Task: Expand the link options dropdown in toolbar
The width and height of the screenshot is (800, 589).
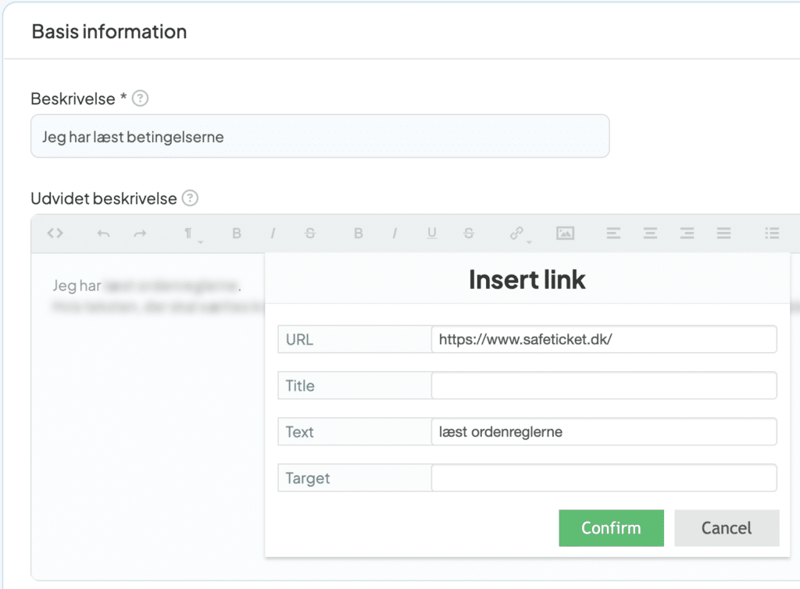Action: coord(518,234)
